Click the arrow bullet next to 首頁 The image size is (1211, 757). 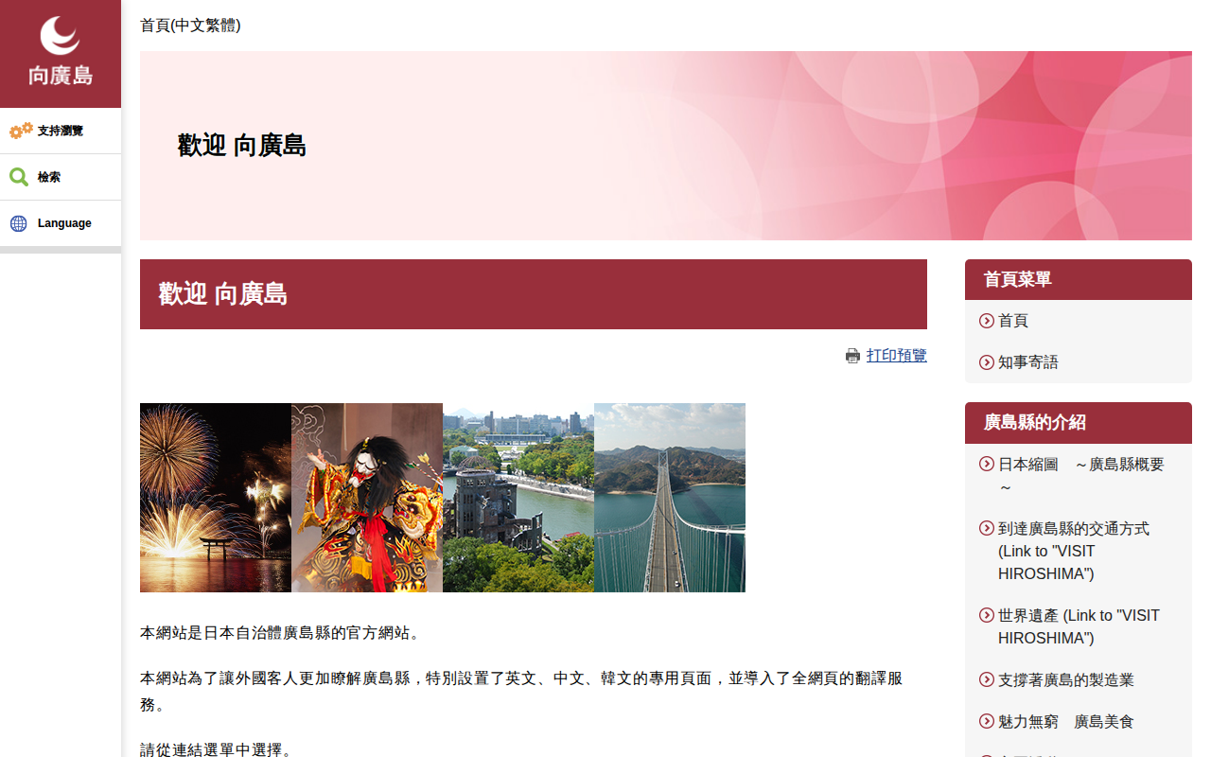pos(987,321)
